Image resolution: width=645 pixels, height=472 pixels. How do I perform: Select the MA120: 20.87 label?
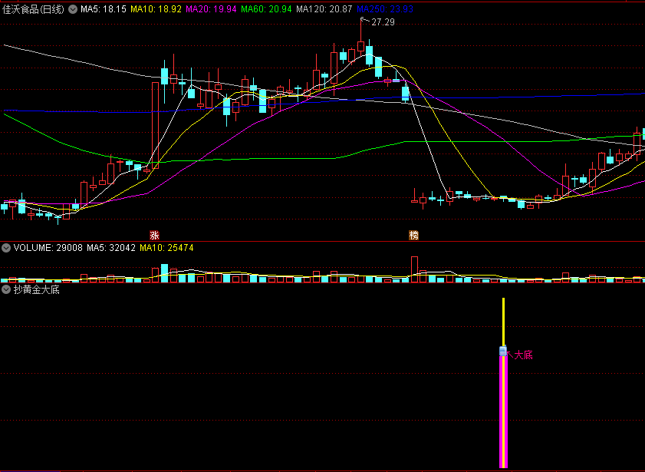[324, 9]
